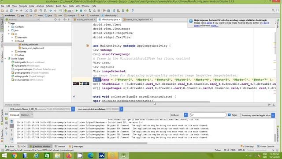The image size is (282, 159).
Task: Click the Make Project build icon
Action: tap(61, 11)
